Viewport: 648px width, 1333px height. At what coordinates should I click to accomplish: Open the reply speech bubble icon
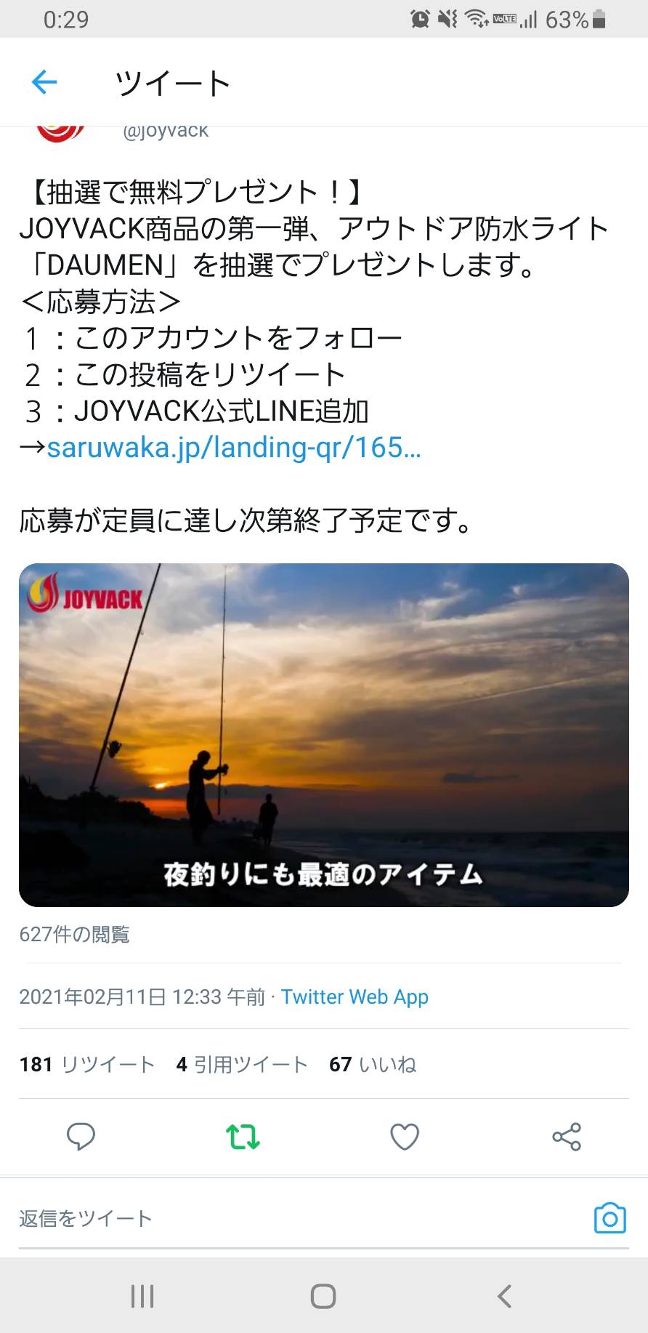(x=81, y=1137)
